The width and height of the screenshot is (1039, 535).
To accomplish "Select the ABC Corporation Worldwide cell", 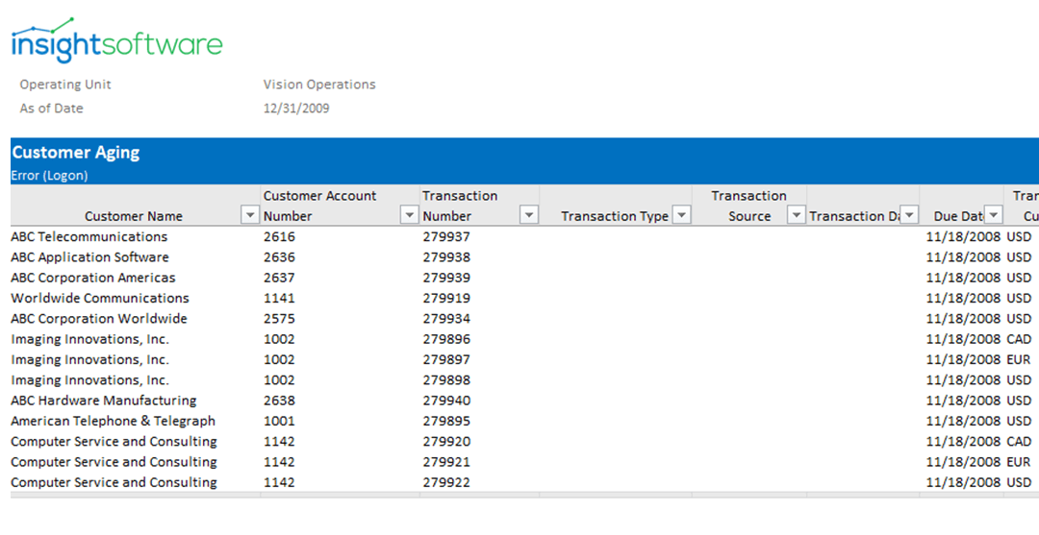I will (99, 319).
